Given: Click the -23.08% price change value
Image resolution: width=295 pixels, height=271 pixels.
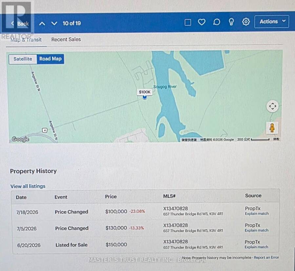Looking at the screenshot, I should pyautogui.click(x=137, y=211).
